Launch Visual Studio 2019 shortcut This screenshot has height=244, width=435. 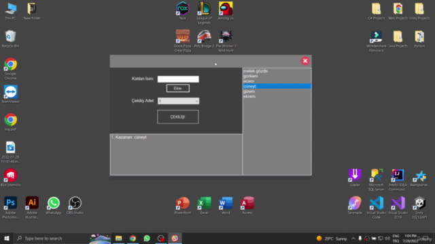pos(398,208)
